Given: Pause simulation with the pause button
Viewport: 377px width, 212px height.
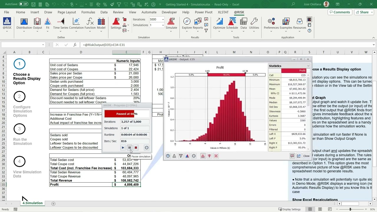Looking at the screenshot, I should click(x=129, y=148).
